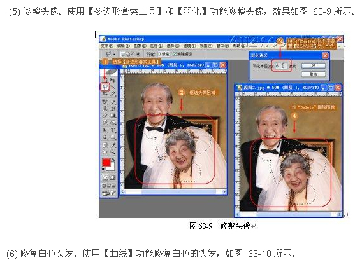Select the Pen tool in toolbox
Viewport: 362px width, 267px height.
[105, 137]
